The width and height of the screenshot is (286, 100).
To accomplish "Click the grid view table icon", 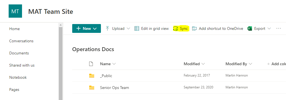I will (137, 28).
